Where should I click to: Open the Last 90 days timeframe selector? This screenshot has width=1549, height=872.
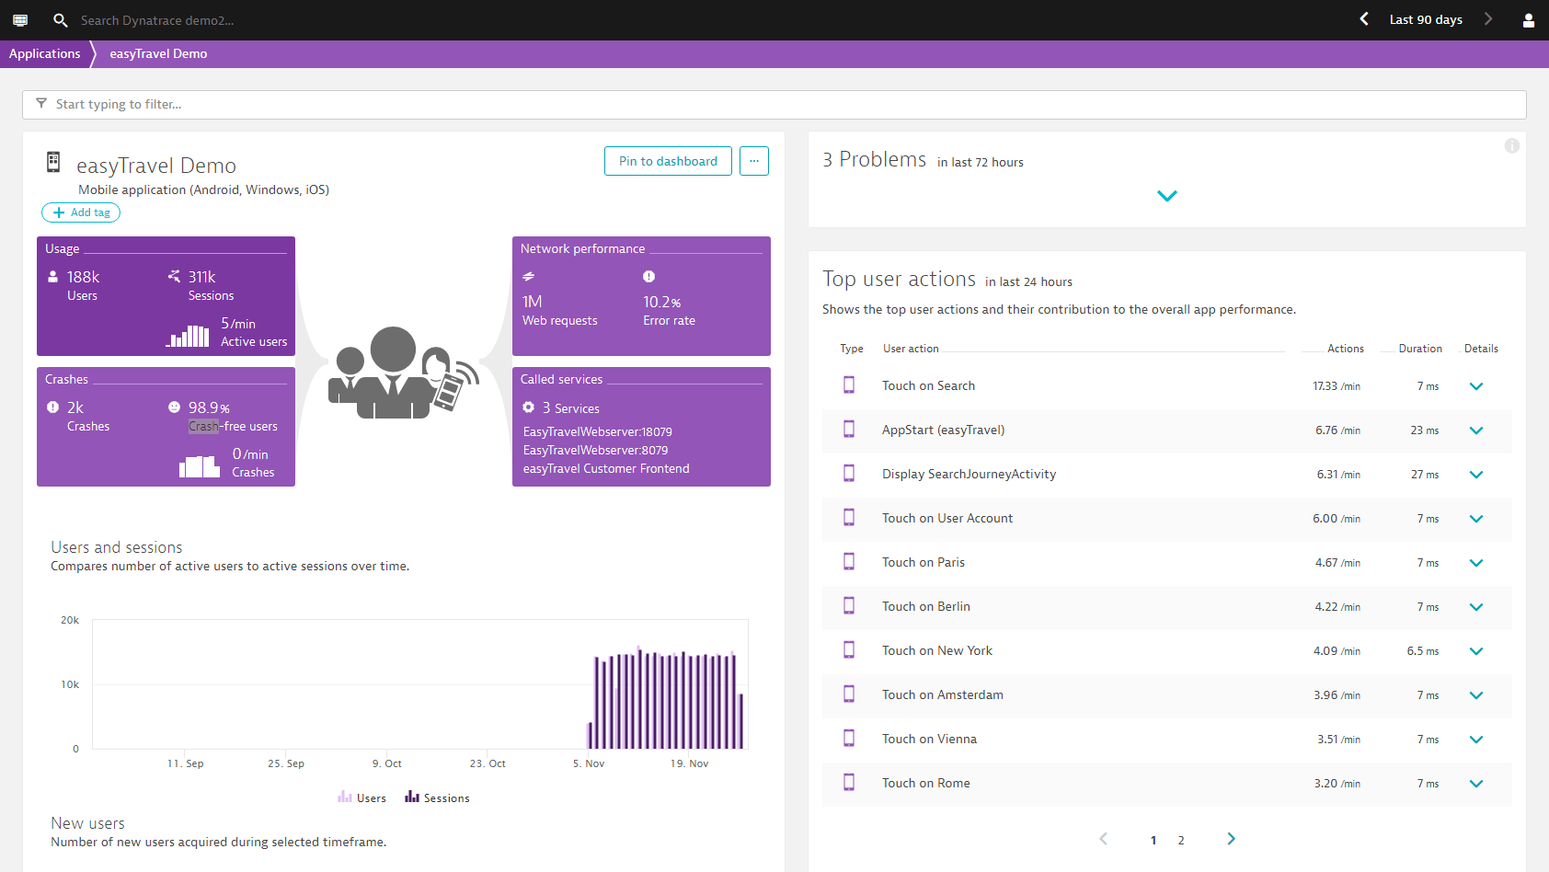pos(1426,19)
